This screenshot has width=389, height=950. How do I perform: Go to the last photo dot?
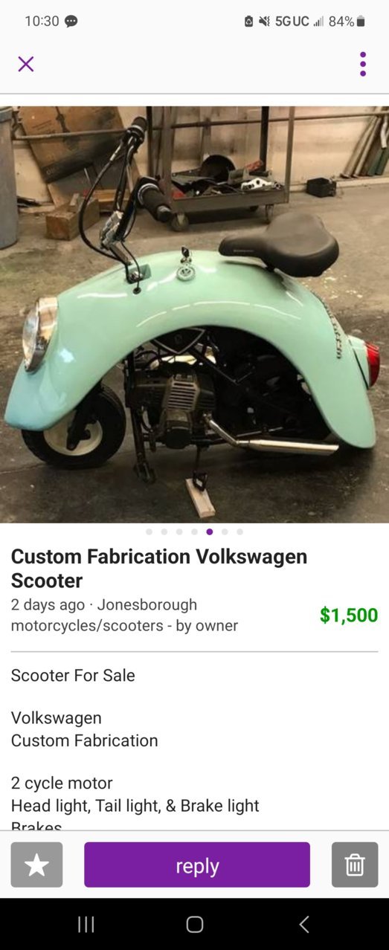pos(239,531)
